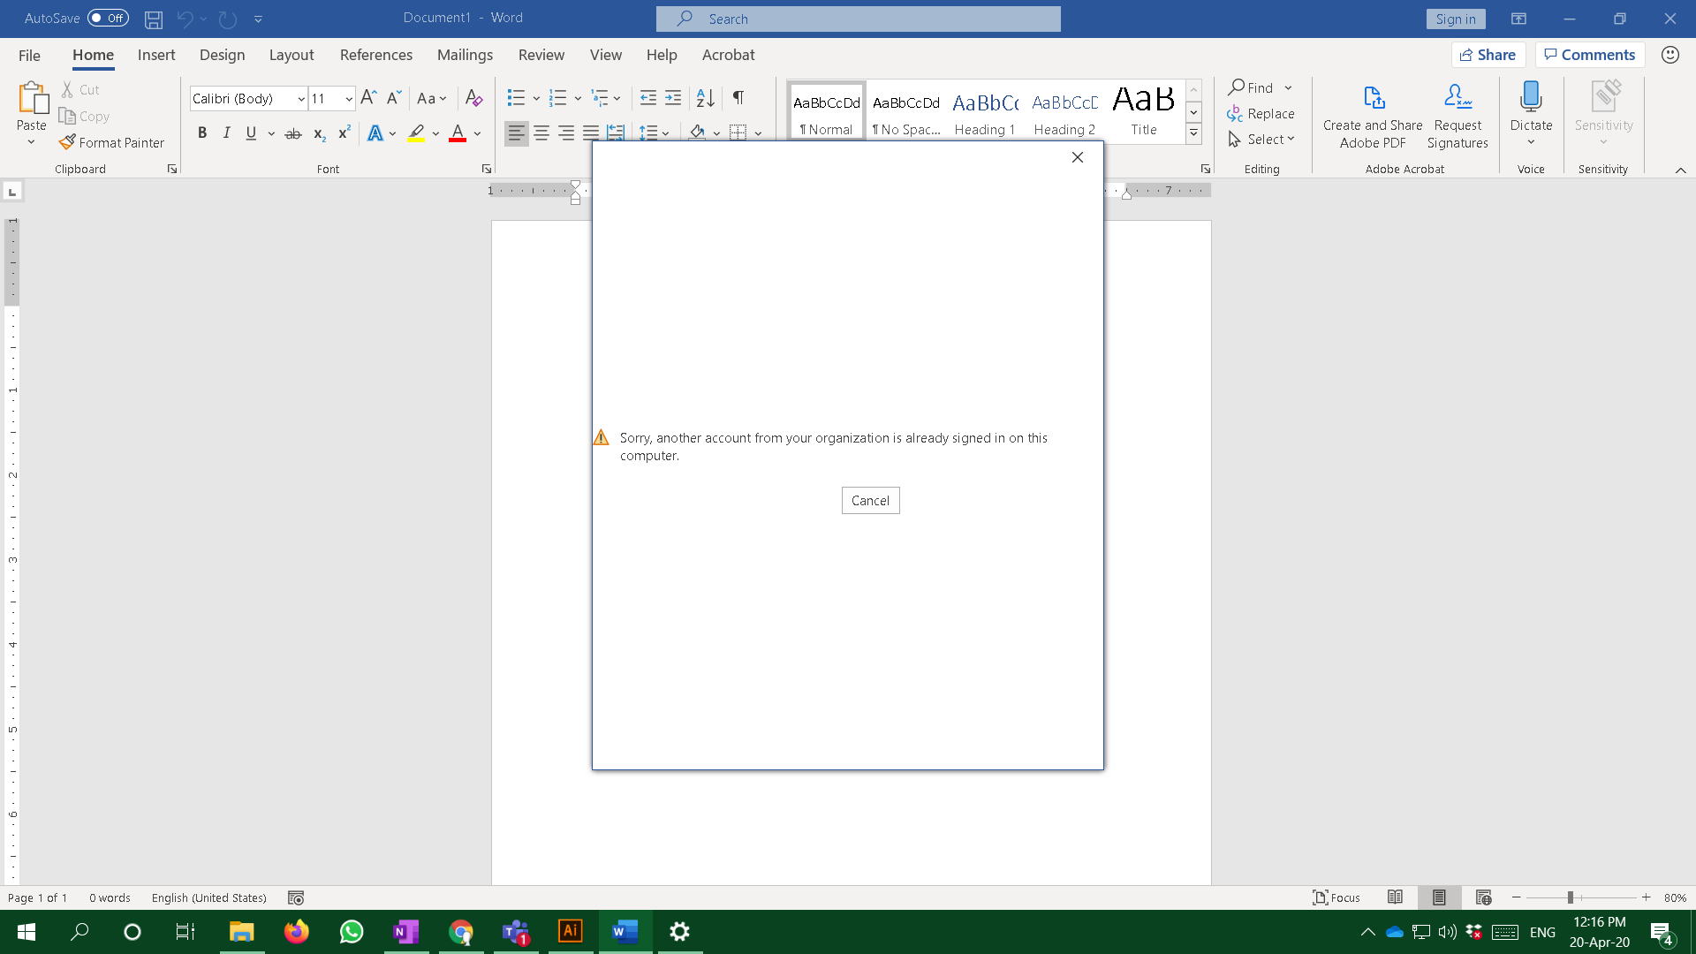Shrink font size with the smaller A icon

(394, 98)
